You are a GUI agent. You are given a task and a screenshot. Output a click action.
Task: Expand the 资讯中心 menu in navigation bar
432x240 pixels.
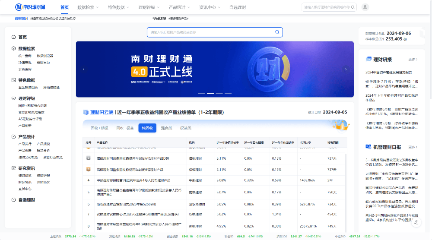pos(210,7)
